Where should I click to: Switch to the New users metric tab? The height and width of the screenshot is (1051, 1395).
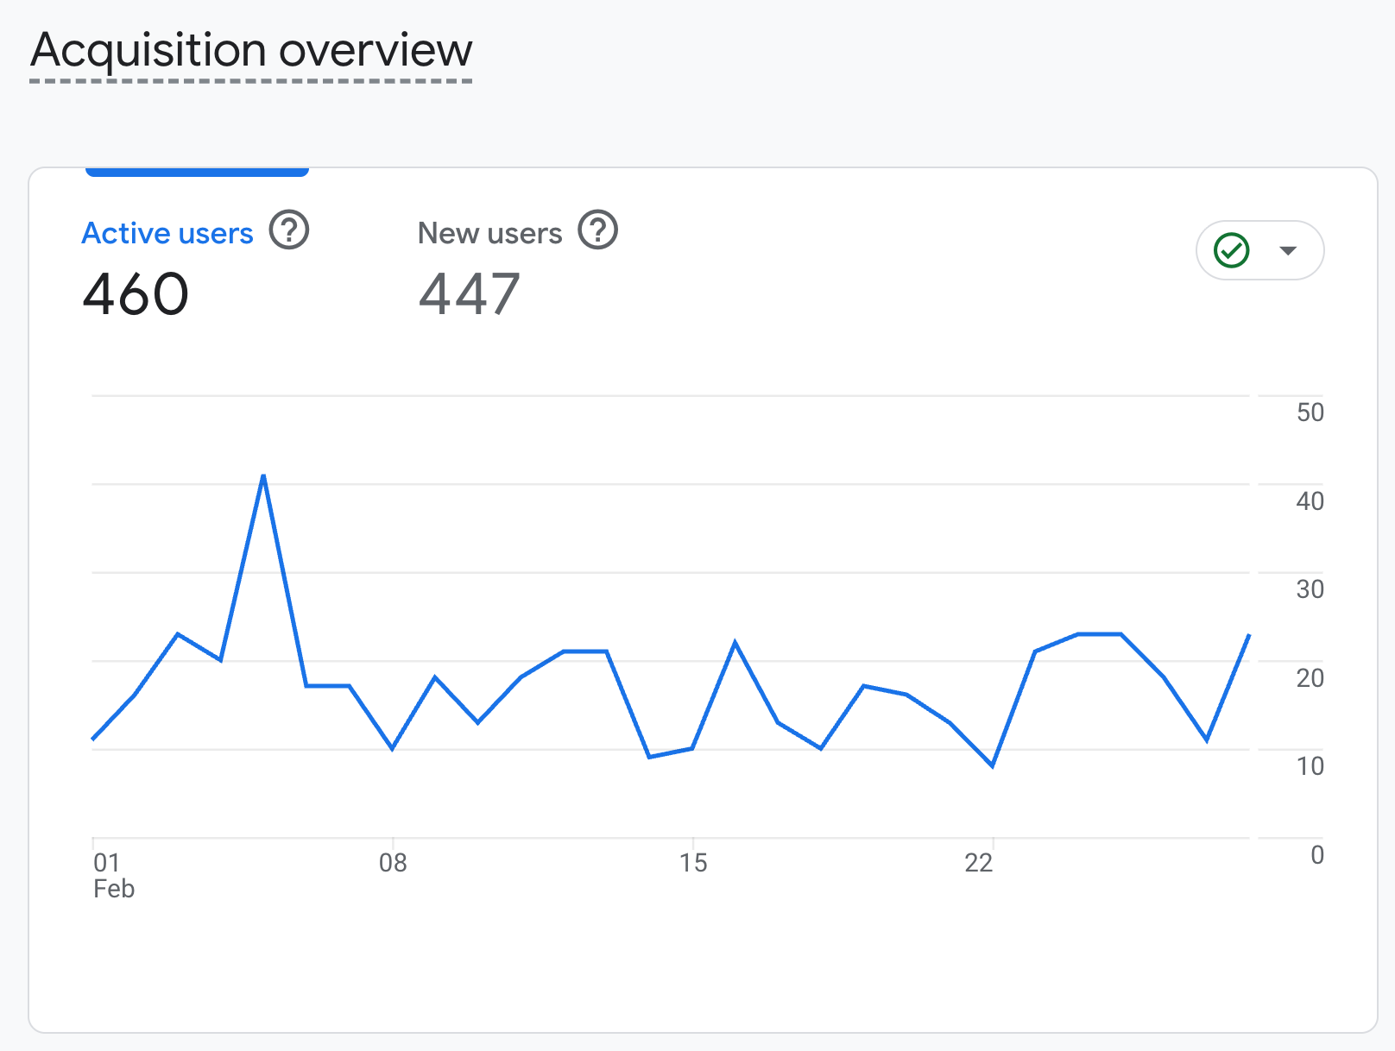coord(489,233)
